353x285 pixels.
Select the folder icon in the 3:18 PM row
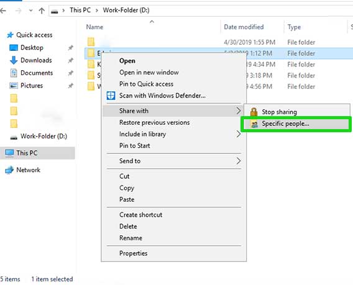(x=91, y=75)
